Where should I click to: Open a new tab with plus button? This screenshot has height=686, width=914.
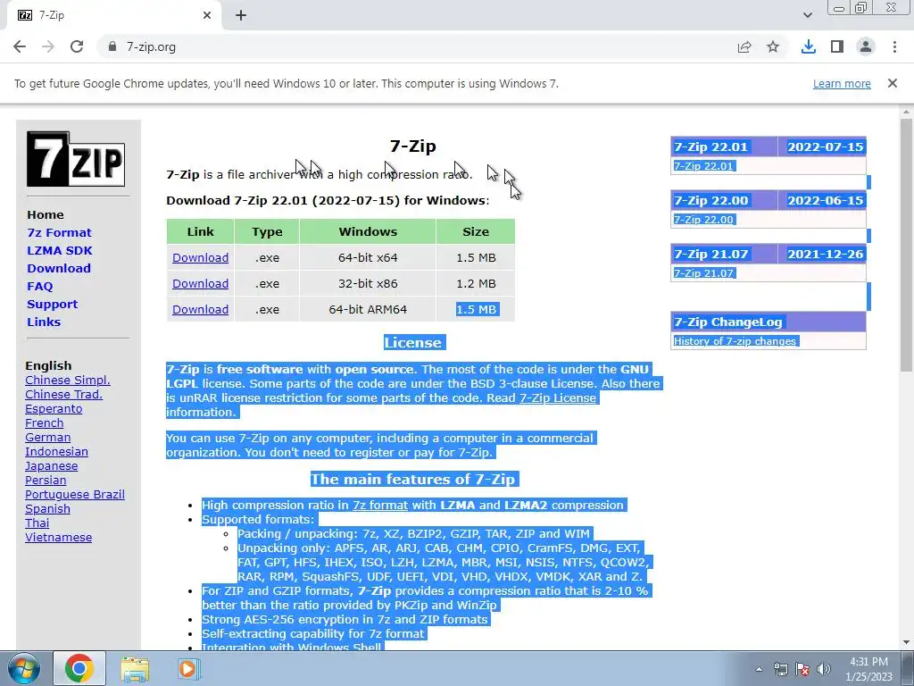pos(241,15)
